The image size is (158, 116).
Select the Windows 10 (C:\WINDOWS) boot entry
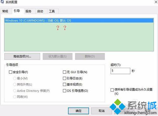coord(79,20)
